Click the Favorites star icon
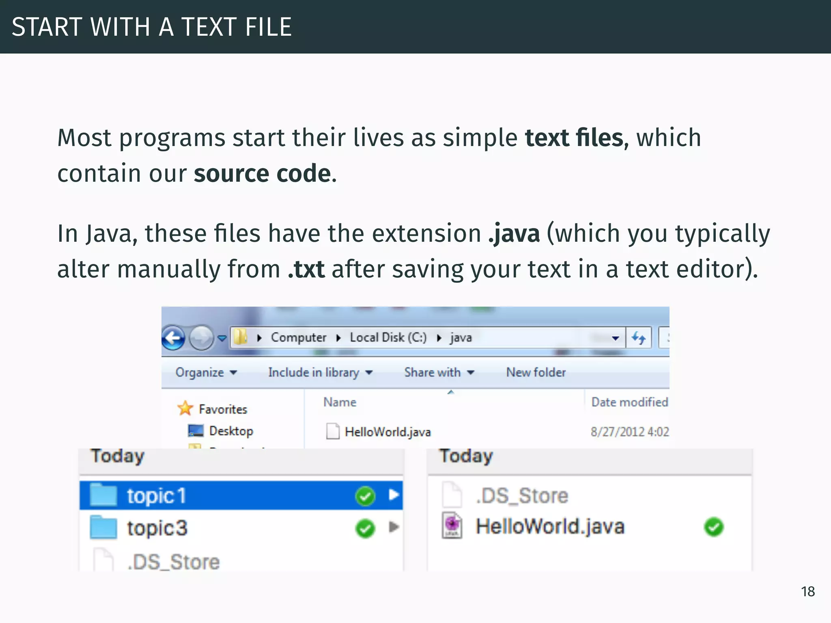831x623 pixels. pyautogui.click(x=185, y=408)
